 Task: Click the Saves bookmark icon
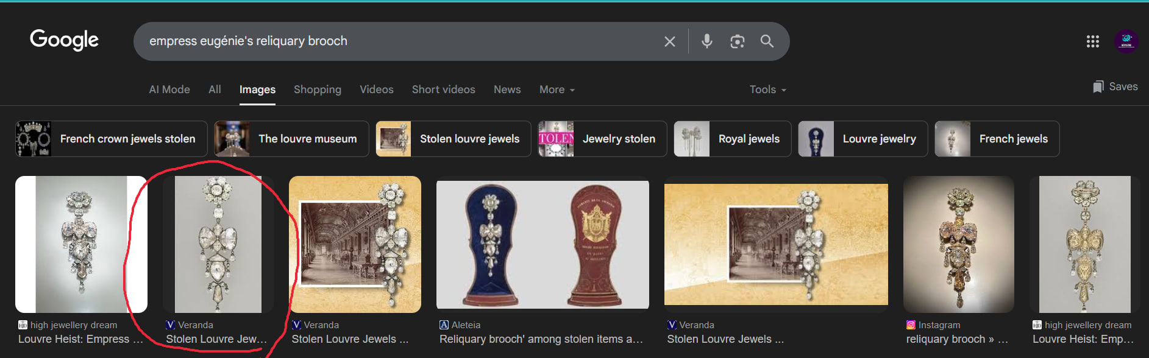tap(1098, 87)
